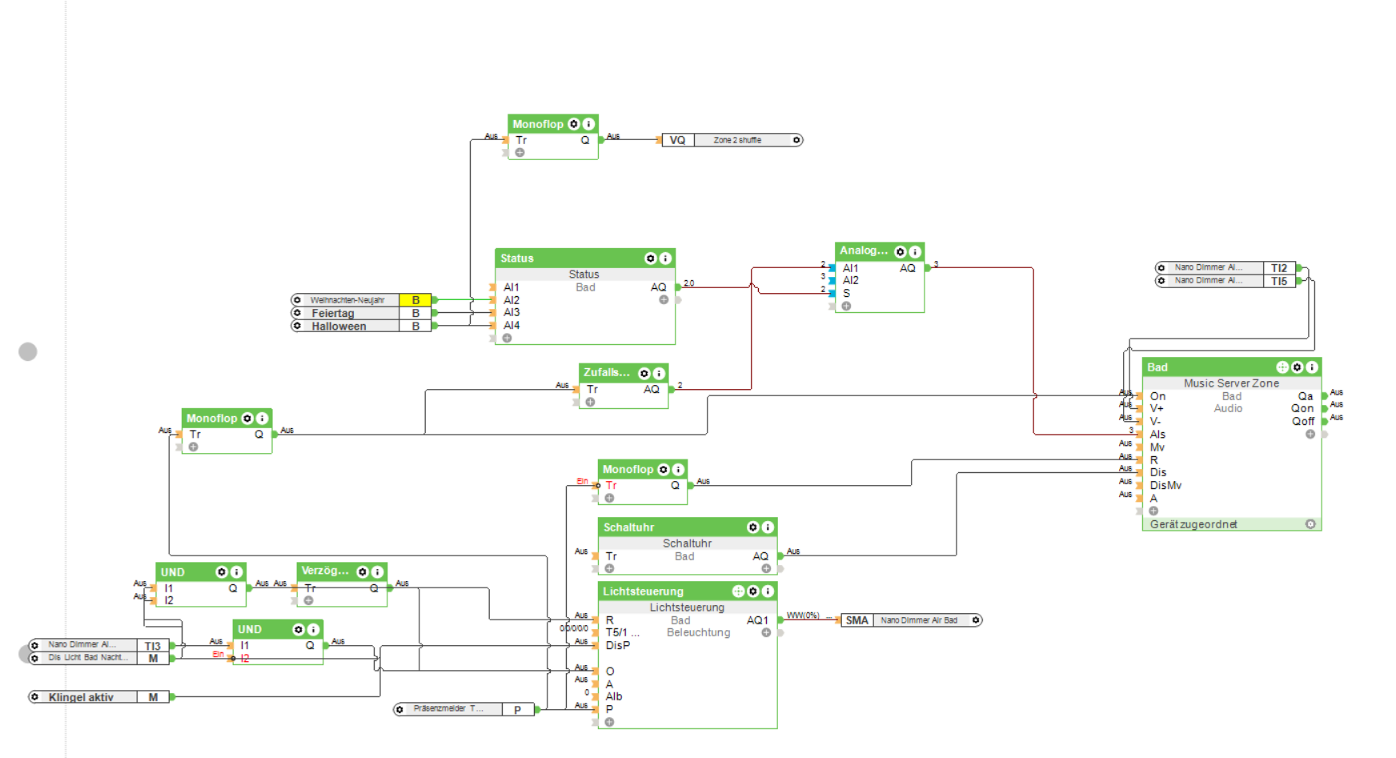
Task: Click the crosshair icon on Lichtsteuerung header
Action: [x=738, y=592]
